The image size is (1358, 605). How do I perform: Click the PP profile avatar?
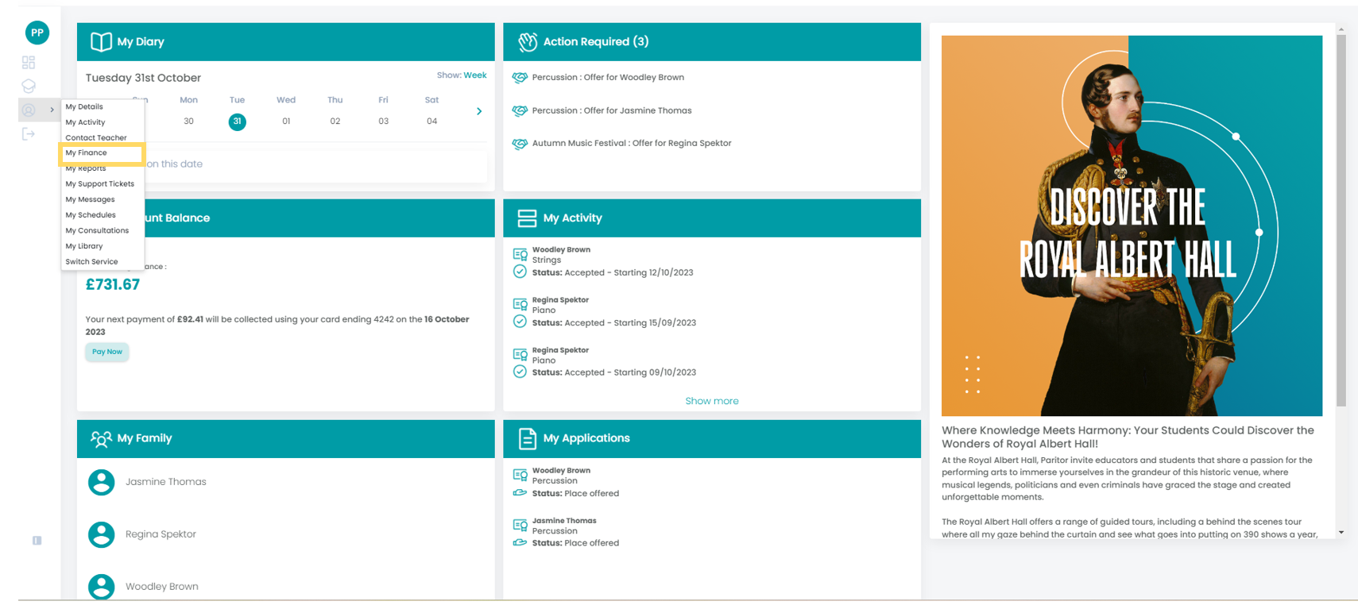pos(37,33)
